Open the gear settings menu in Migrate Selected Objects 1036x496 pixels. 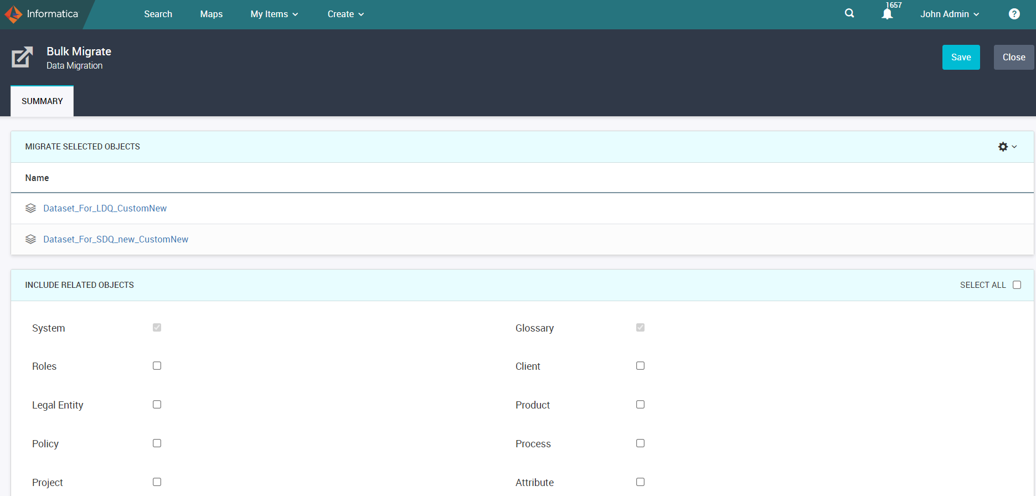coord(1007,147)
